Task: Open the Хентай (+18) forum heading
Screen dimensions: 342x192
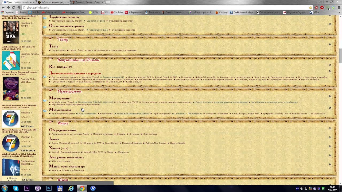Action: click(x=59, y=148)
